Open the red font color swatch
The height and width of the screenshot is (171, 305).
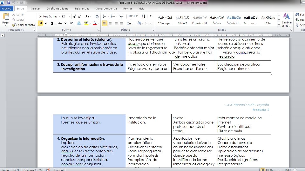tap(95, 23)
